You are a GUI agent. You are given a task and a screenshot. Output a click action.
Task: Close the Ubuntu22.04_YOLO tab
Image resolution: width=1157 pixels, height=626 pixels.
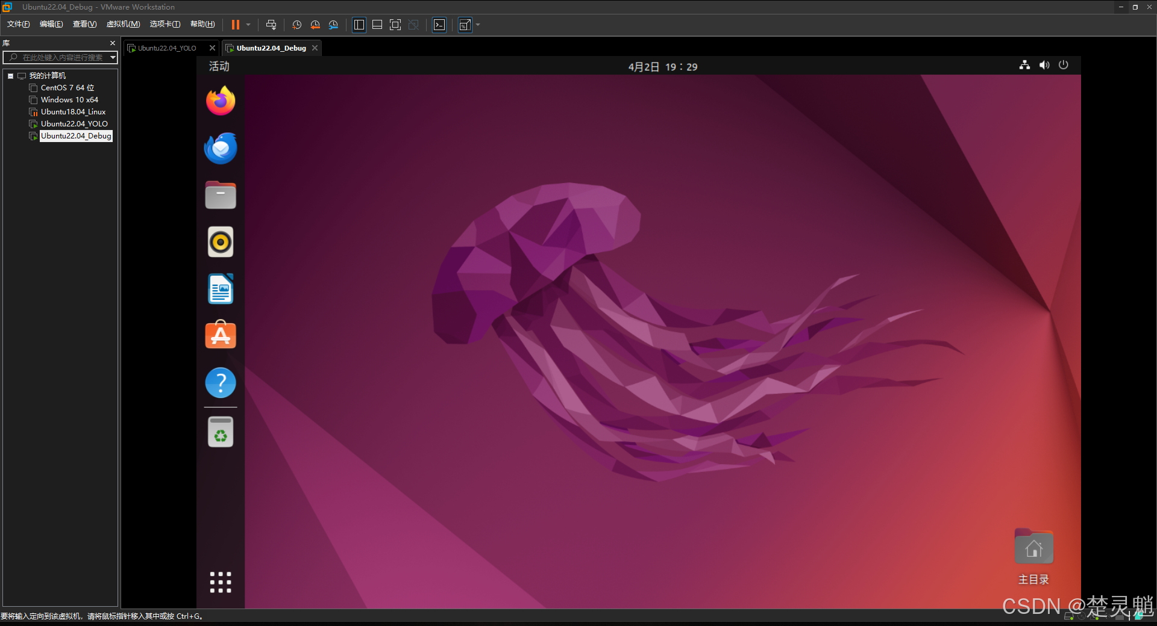tap(212, 48)
